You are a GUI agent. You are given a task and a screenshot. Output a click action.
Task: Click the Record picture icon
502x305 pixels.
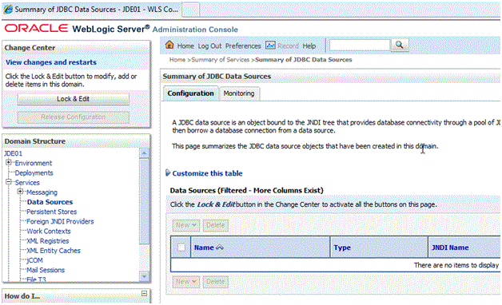pyautogui.click(x=270, y=46)
